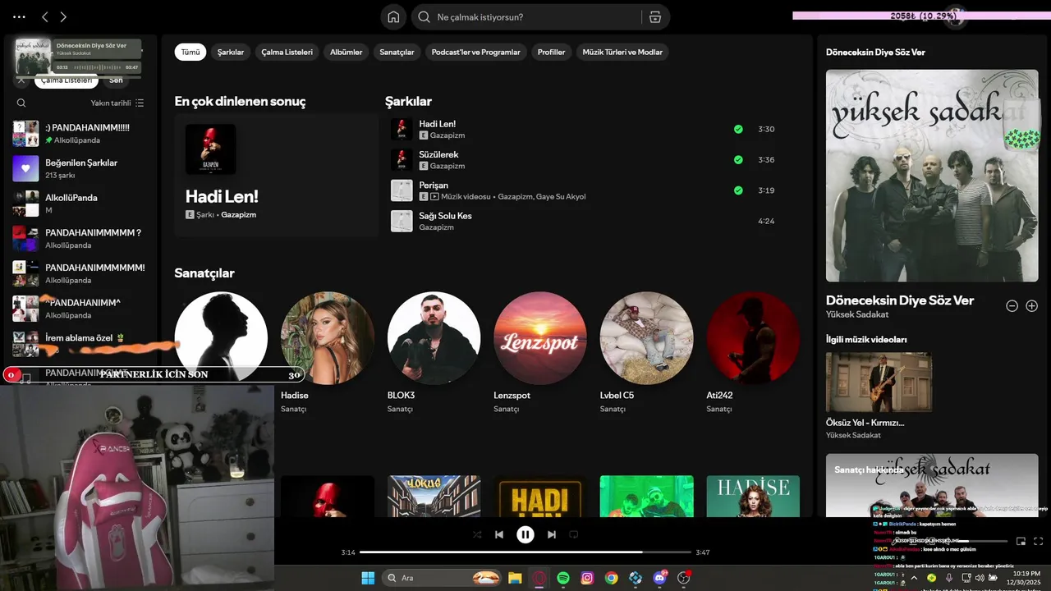Switch to the Sanatçılar filter
The width and height of the screenshot is (1051, 591).
[x=397, y=52]
